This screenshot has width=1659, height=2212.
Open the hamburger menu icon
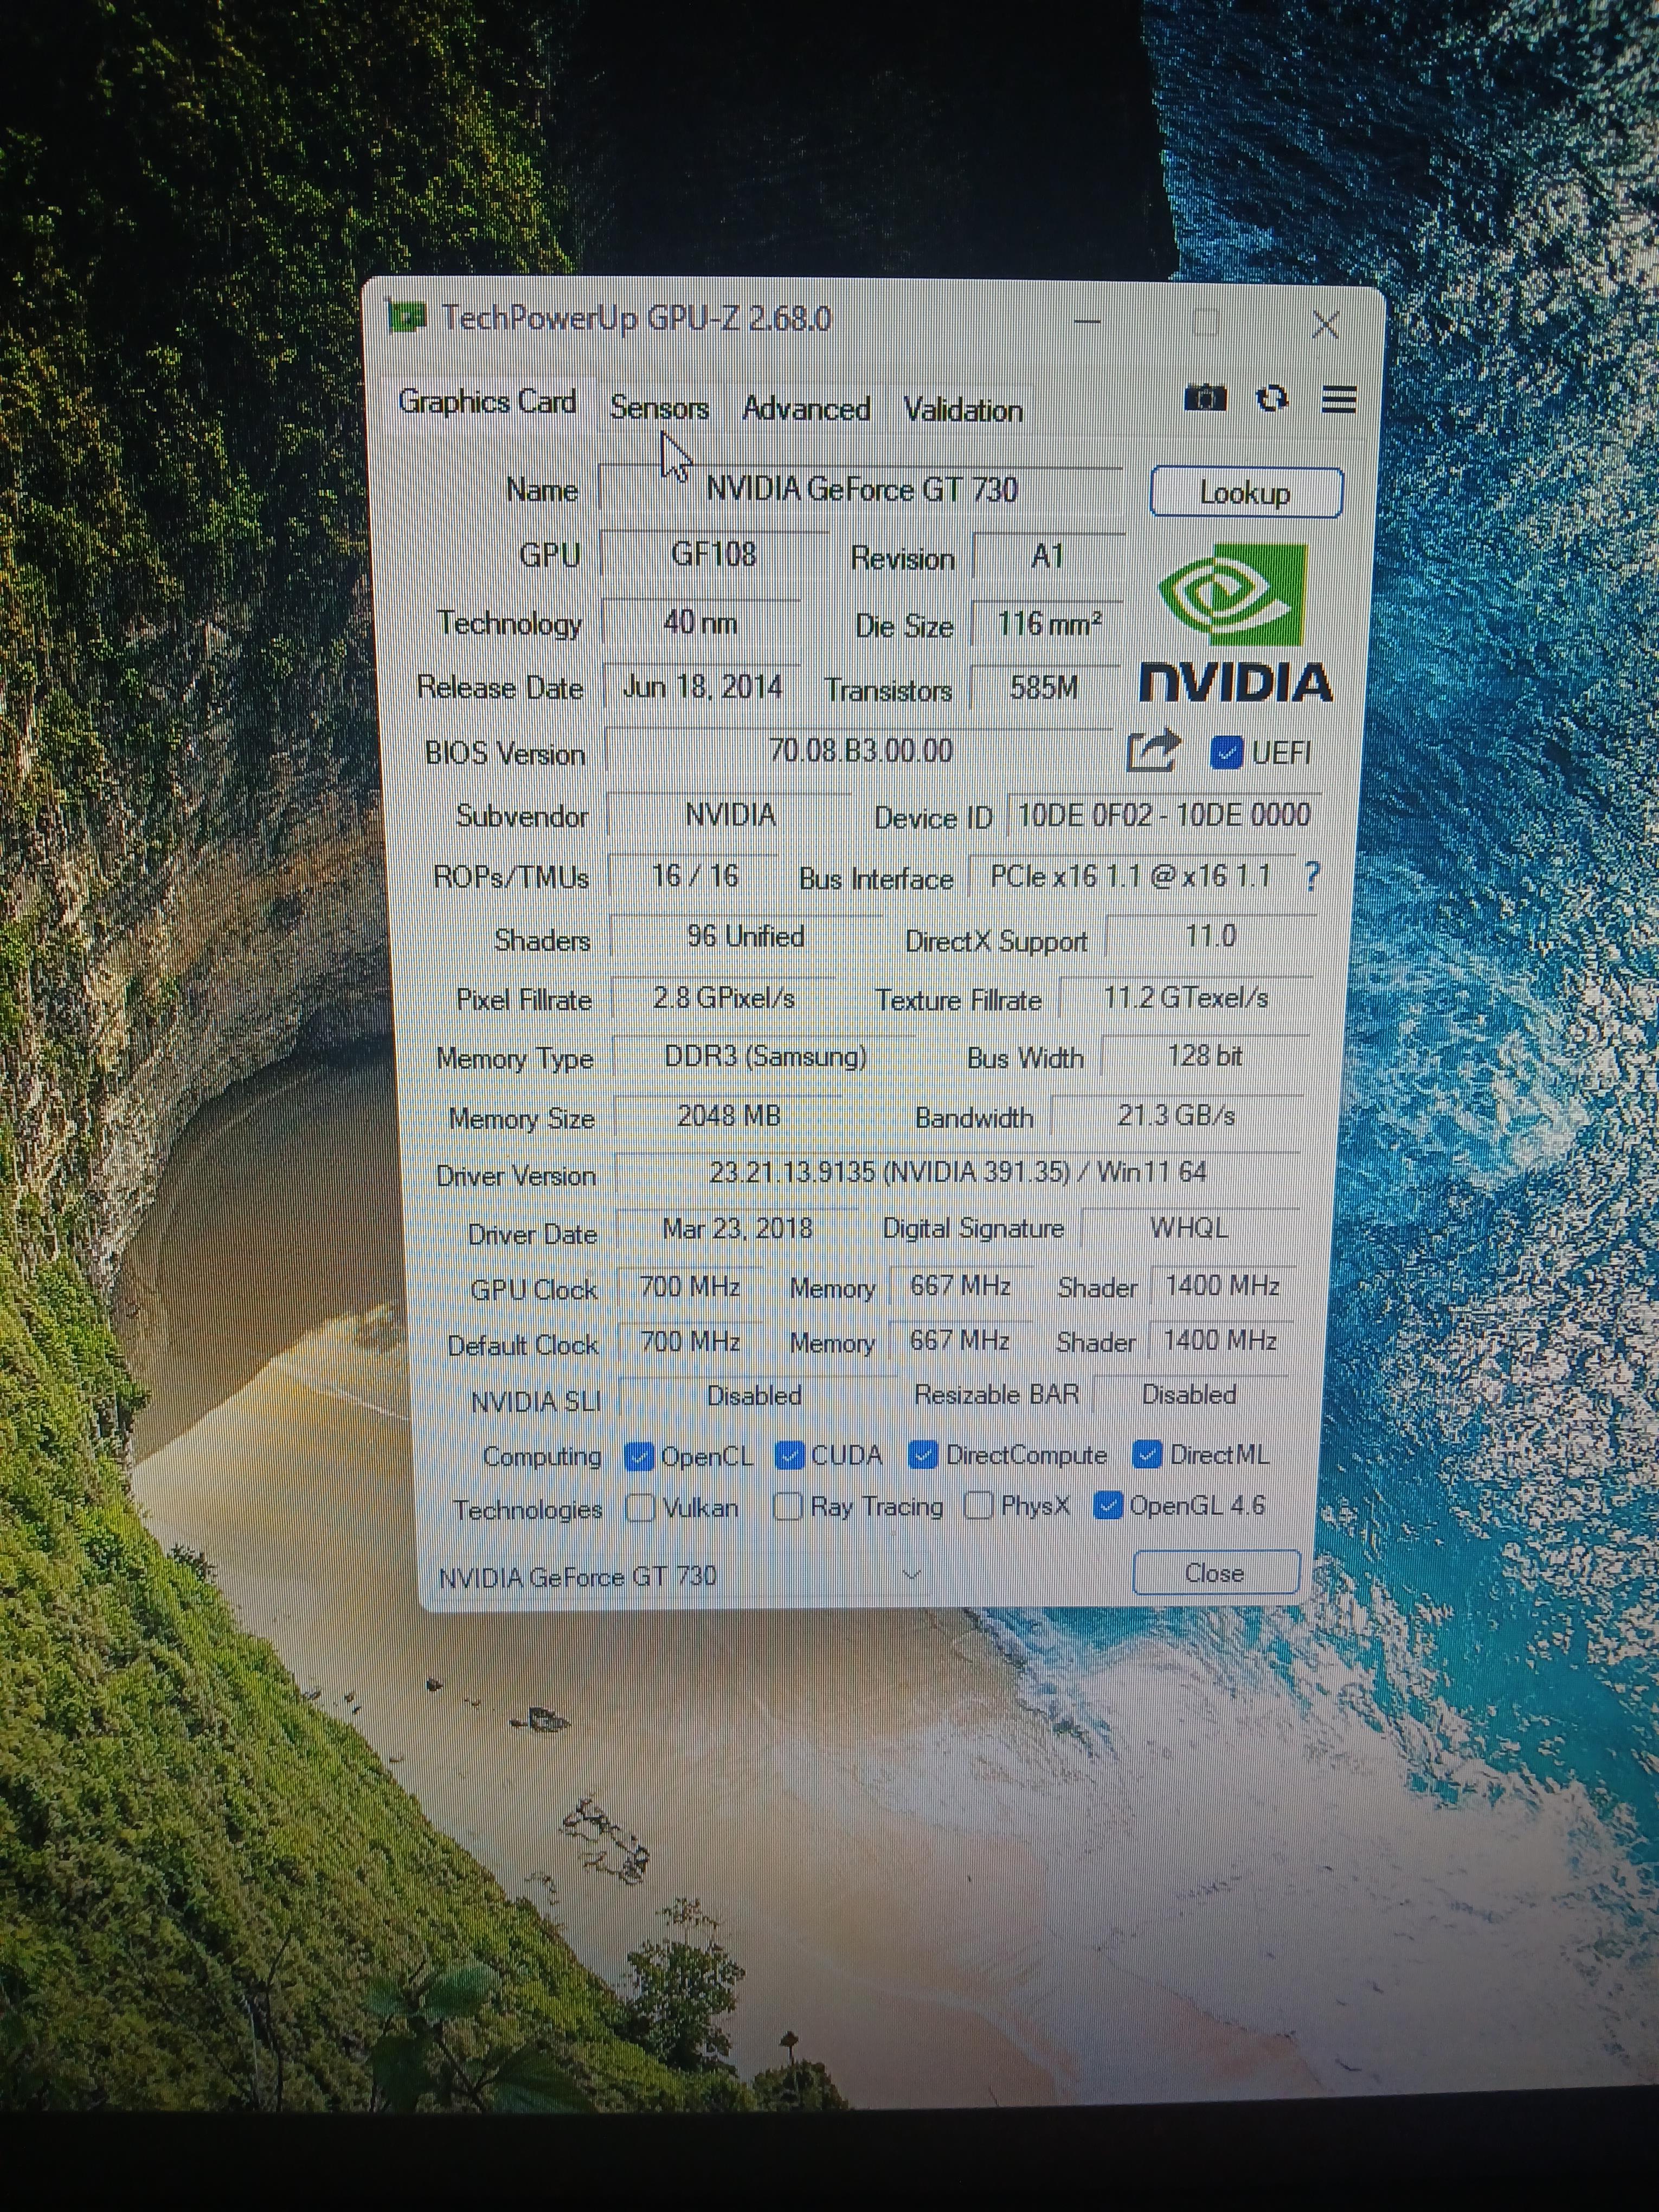tap(1339, 399)
